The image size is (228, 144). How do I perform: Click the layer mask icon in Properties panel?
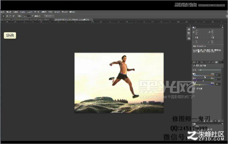pyautogui.click(x=197, y=66)
